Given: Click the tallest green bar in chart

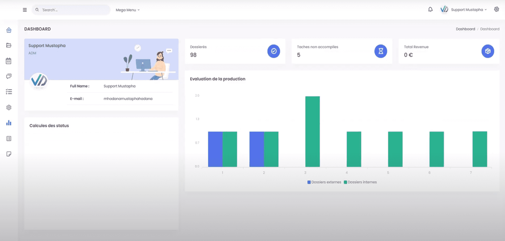Looking at the screenshot, I should click(x=312, y=131).
